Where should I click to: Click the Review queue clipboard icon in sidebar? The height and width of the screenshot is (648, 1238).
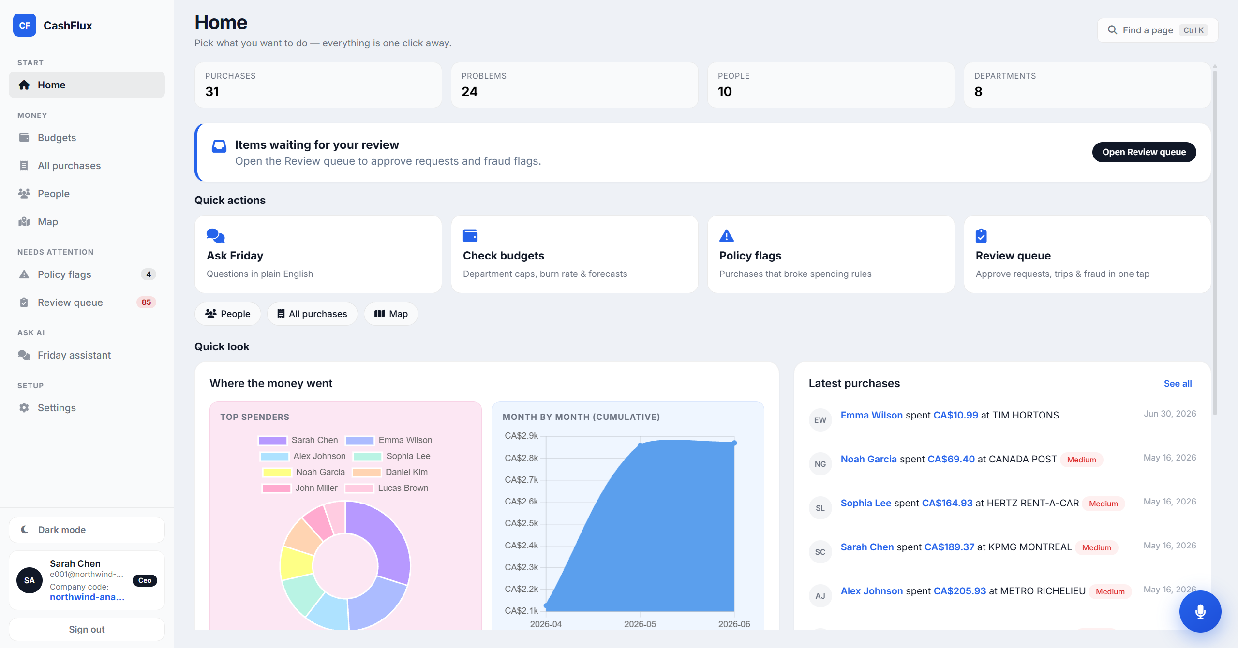point(24,302)
